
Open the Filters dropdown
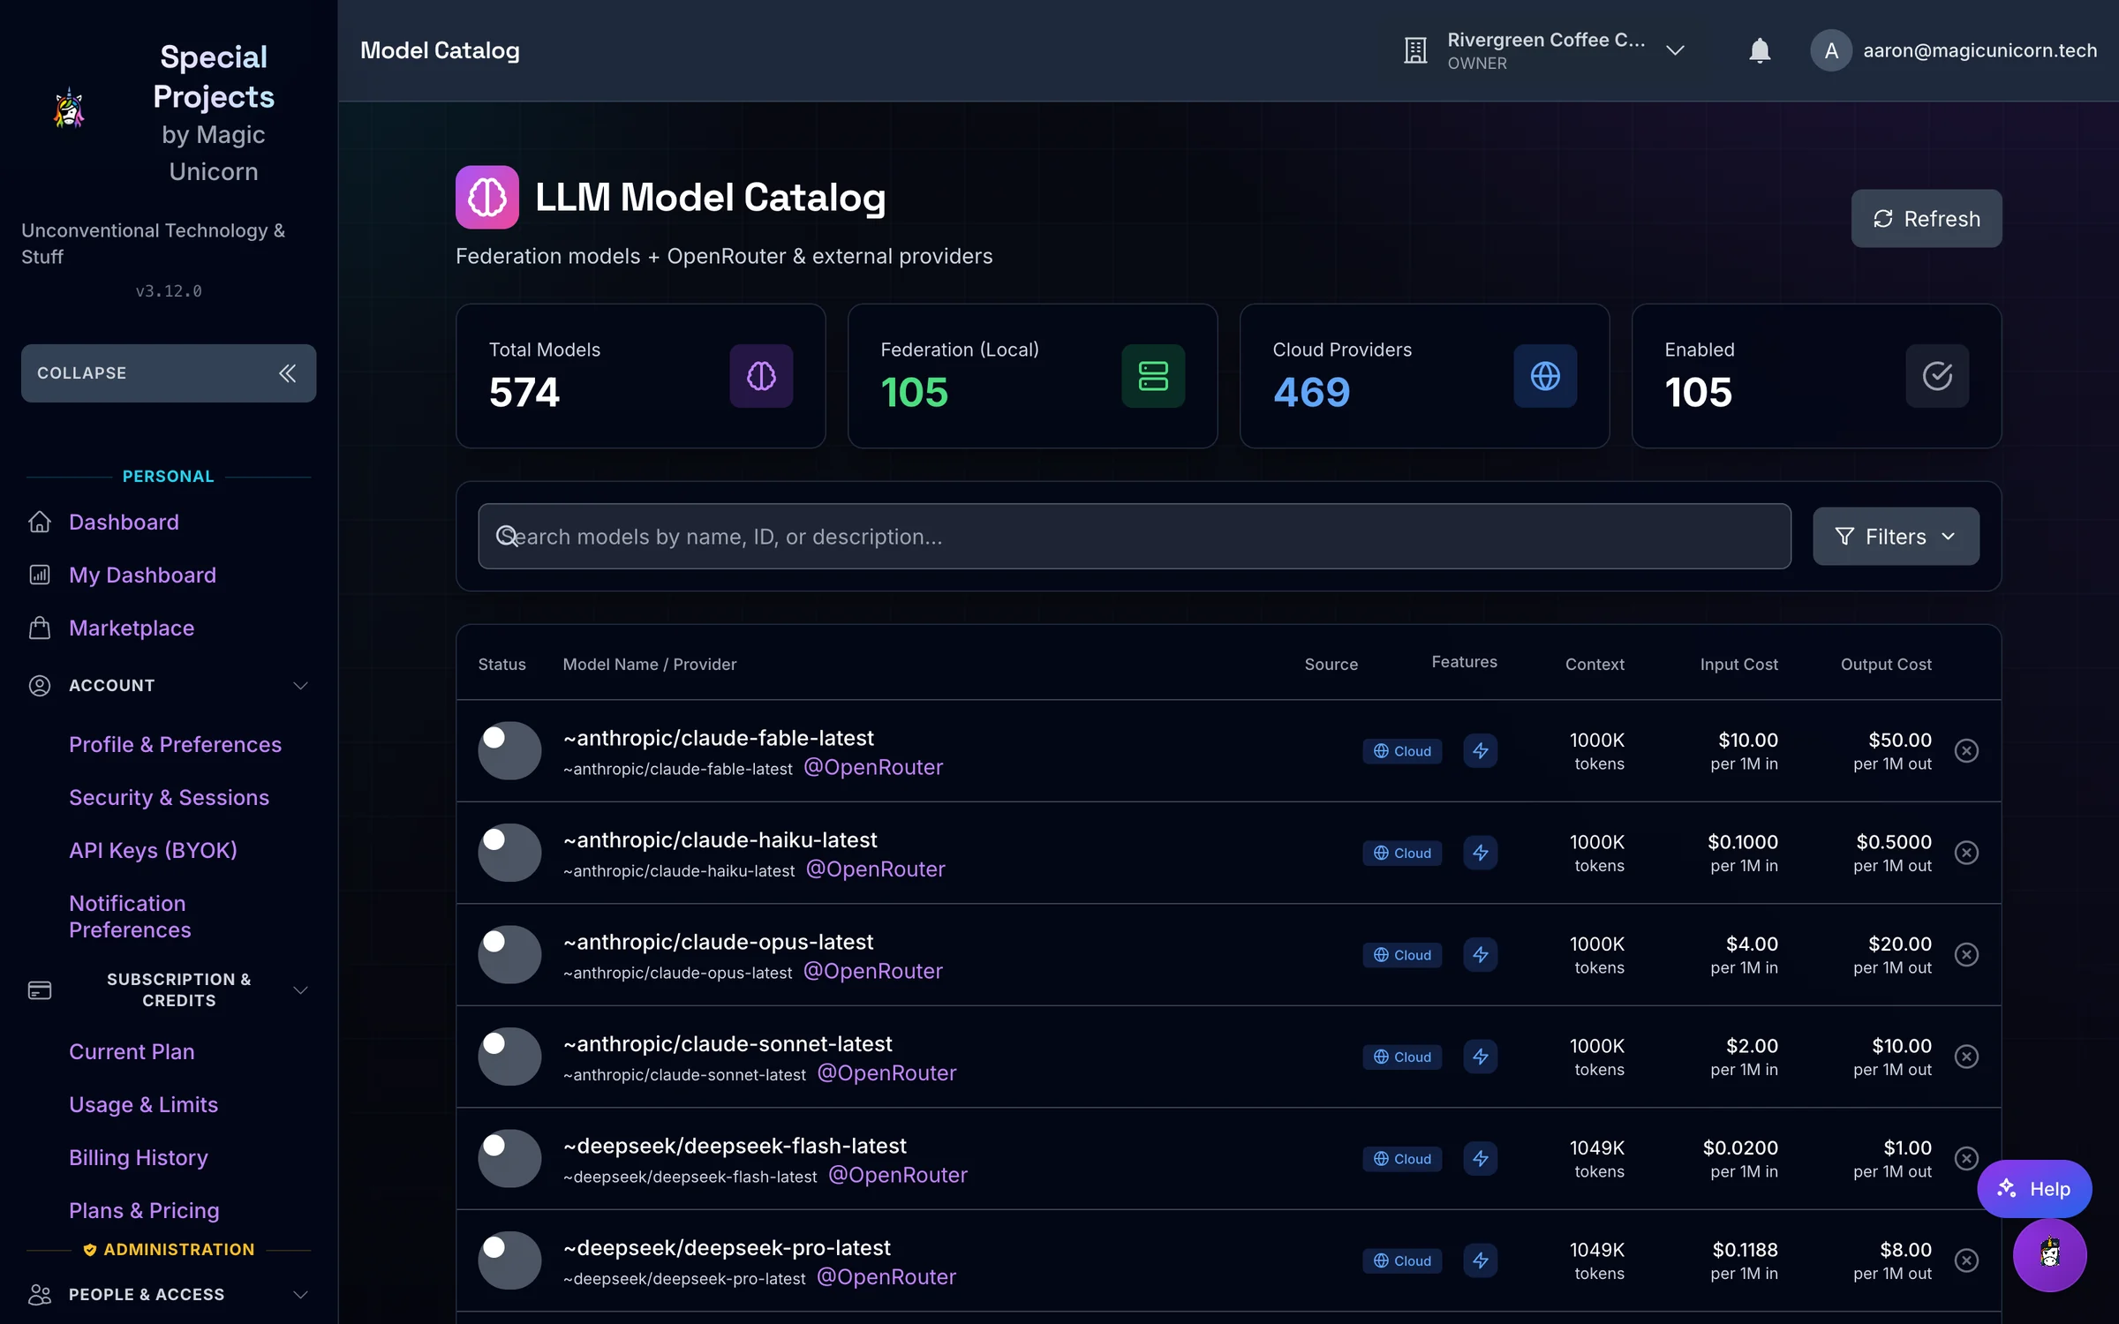click(1896, 537)
